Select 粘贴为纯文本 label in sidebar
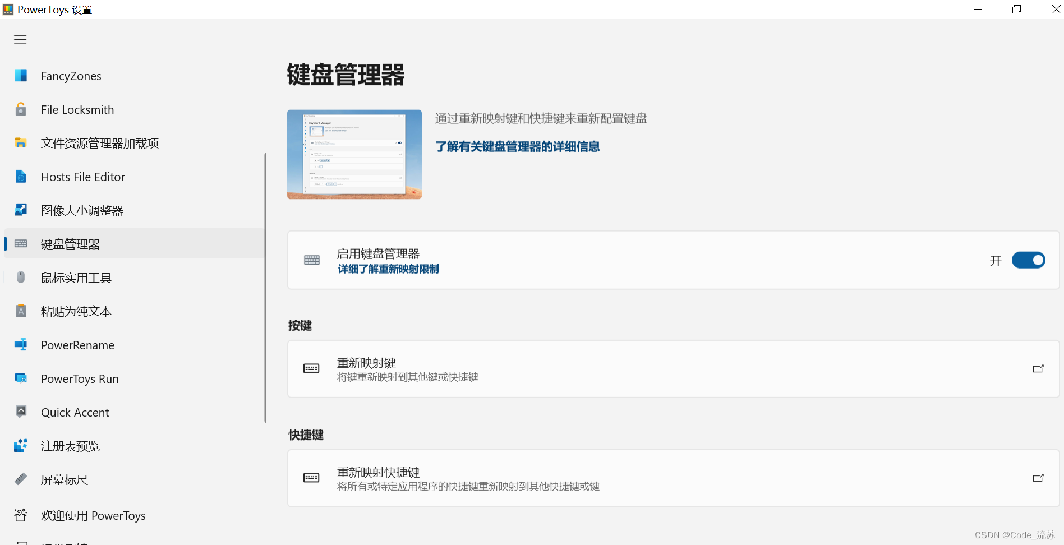The width and height of the screenshot is (1064, 545). pyautogui.click(x=76, y=311)
